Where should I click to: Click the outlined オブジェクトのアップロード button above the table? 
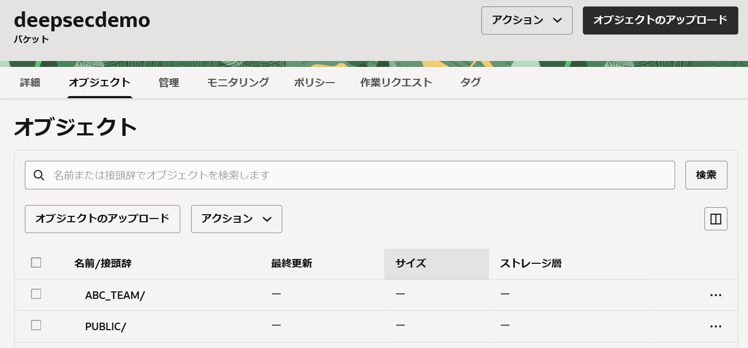tap(103, 219)
